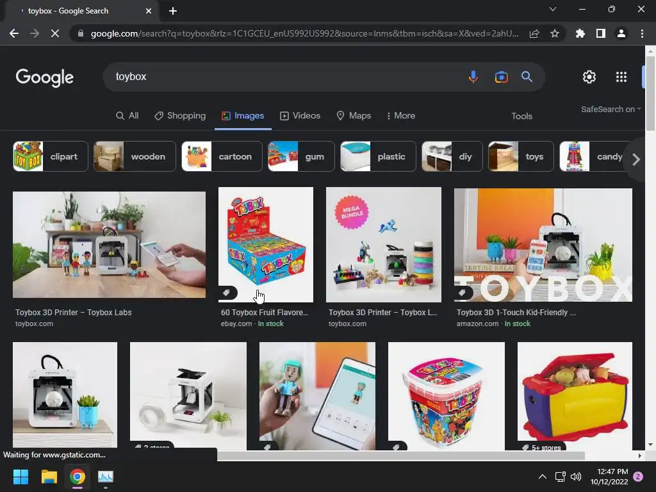Expand SafeSearch on dropdown
This screenshot has height=492, width=656.
coord(611,109)
